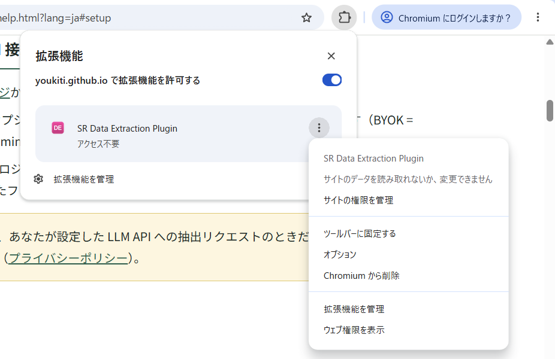This screenshot has width=555, height=359.
Task: Click the SR Data Extraction Plugin DE icon
Action: click(x=58, y=128)
